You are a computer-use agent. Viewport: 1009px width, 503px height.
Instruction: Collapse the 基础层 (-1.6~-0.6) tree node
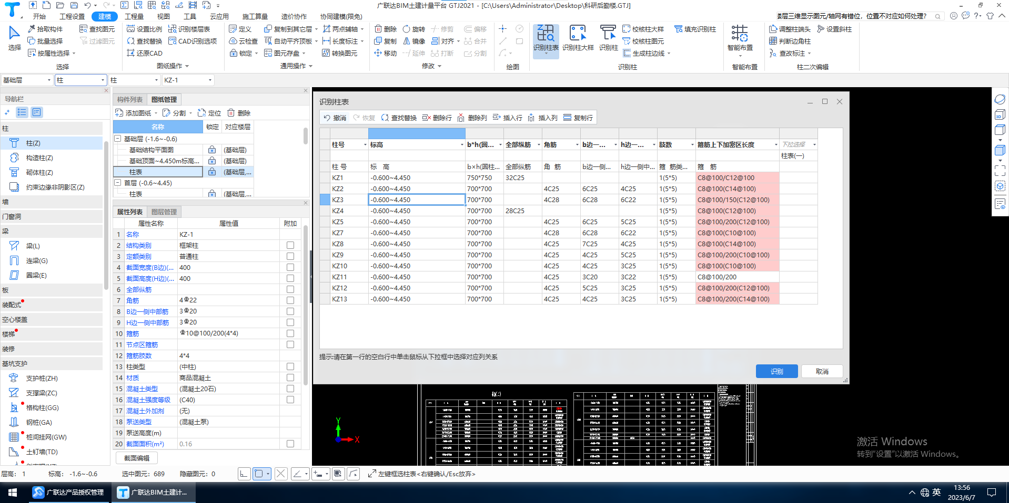coord(118,139)
